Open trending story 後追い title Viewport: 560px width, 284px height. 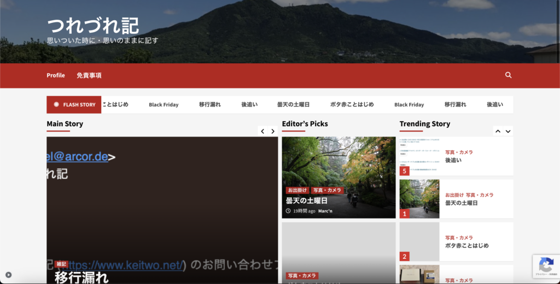point(453,160)
